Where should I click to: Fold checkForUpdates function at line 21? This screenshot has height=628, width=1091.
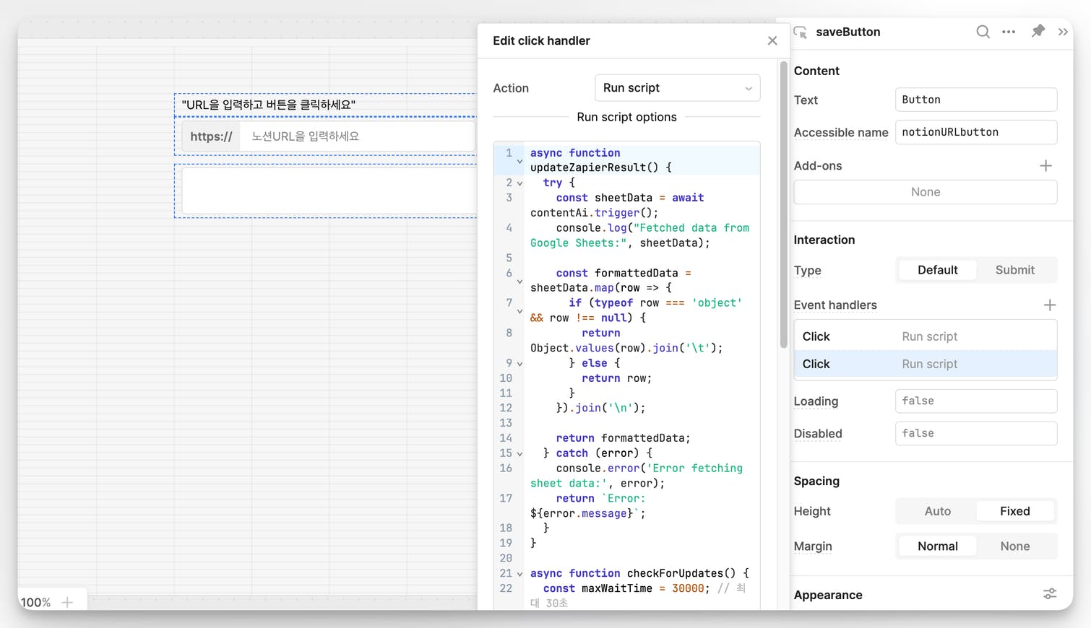click(519, 574)
